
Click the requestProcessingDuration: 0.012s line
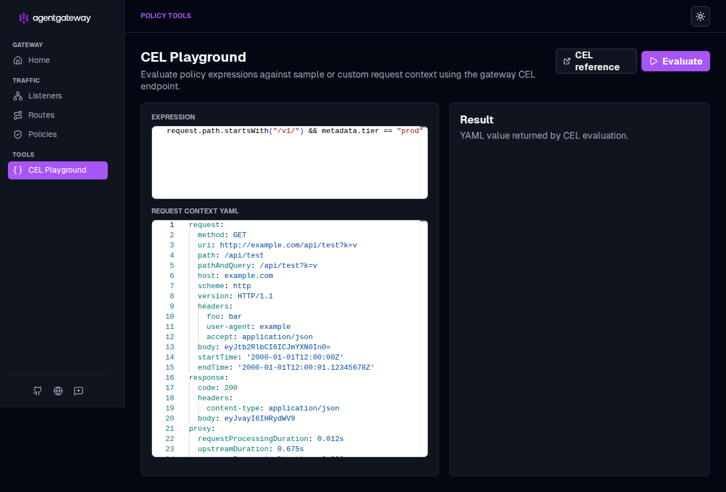[271, 439]
